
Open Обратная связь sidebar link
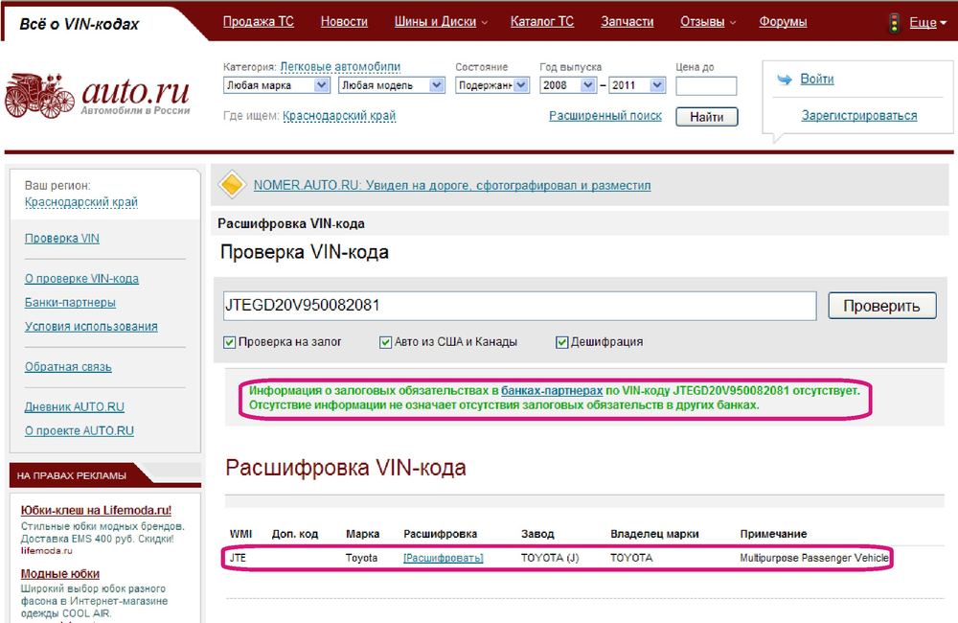coord(68,367)
